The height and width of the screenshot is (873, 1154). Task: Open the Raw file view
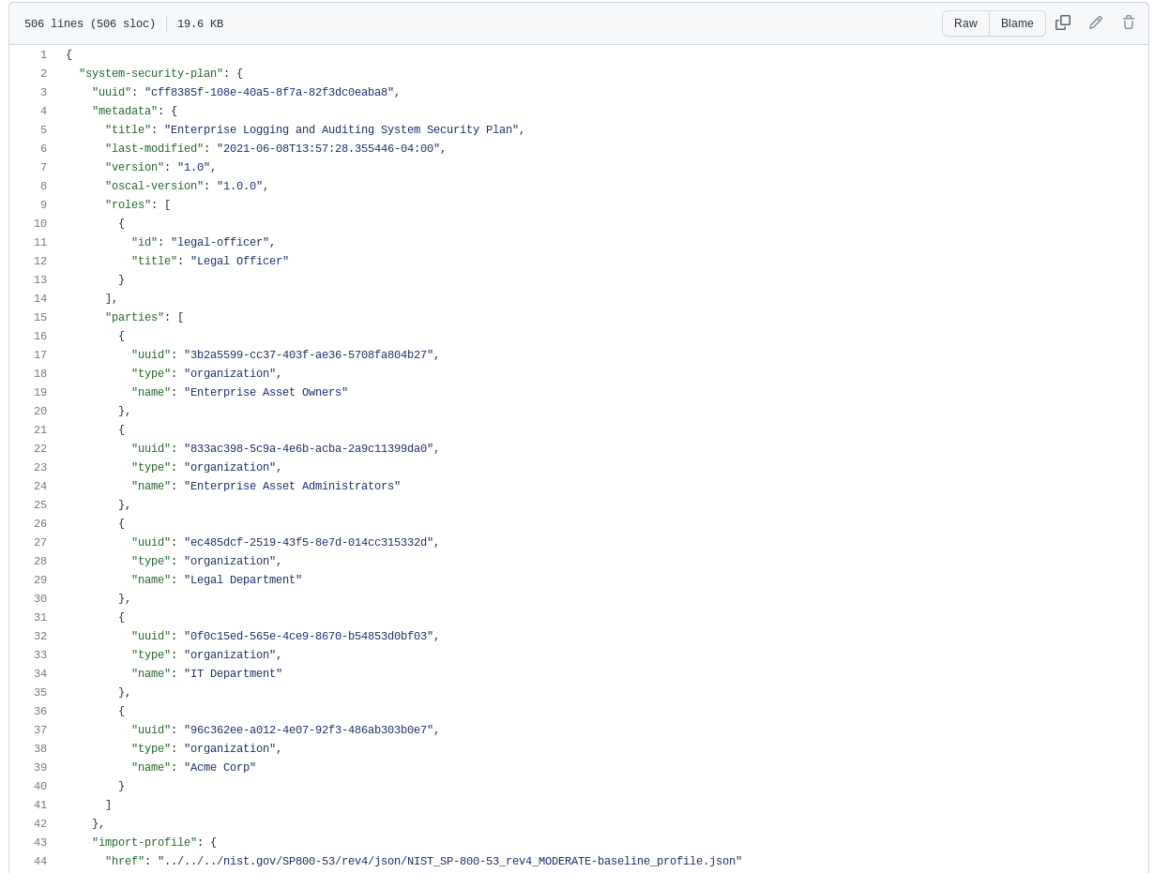tap(965, 23)
